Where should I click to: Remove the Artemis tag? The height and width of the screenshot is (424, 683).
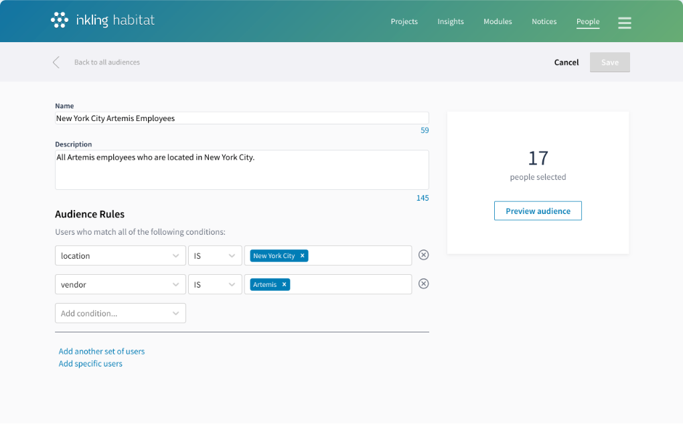click(285, 284)
